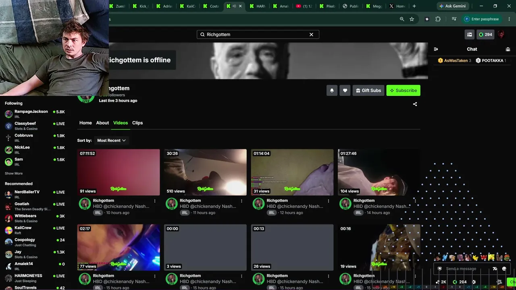Open chat settings gear icon
The width and height of the screenshot is (516, 290).
click(474, 282)
